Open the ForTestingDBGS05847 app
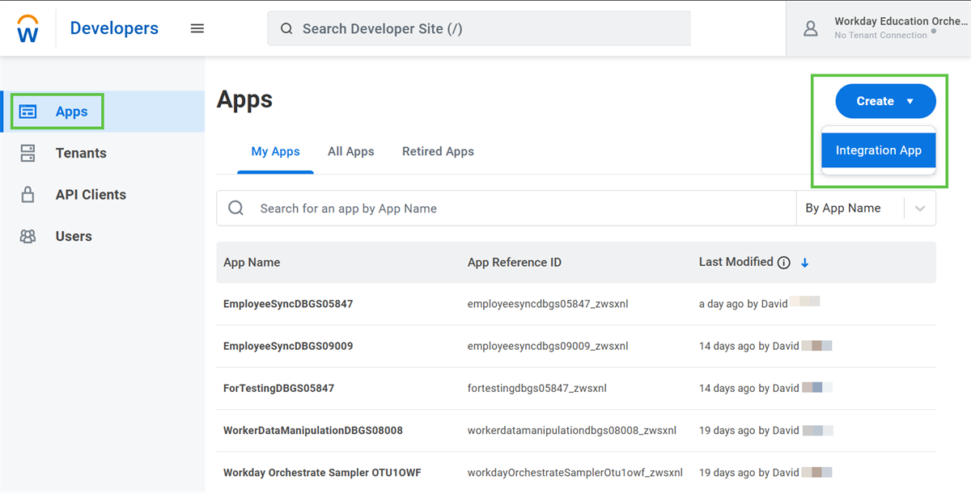Image resolution: width=971 pixels, height=493 pixels. click(278, 388)
